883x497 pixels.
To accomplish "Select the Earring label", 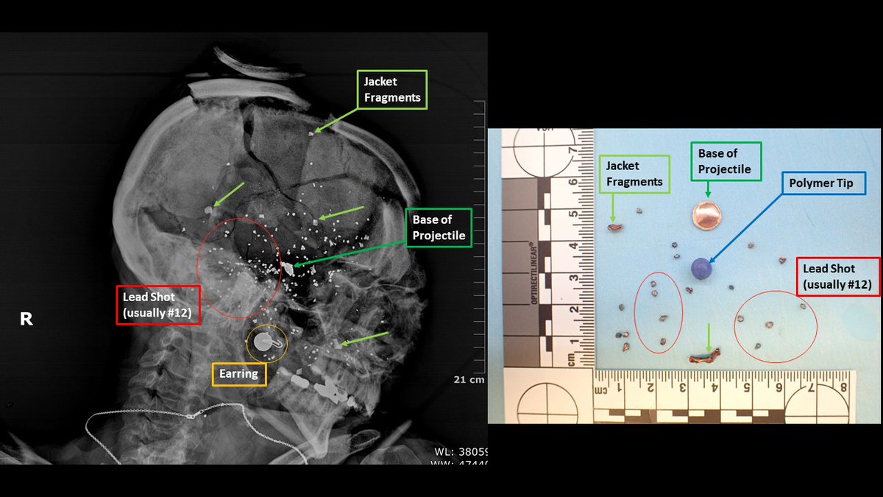I will pyautogui.click(x=239, y=374).
